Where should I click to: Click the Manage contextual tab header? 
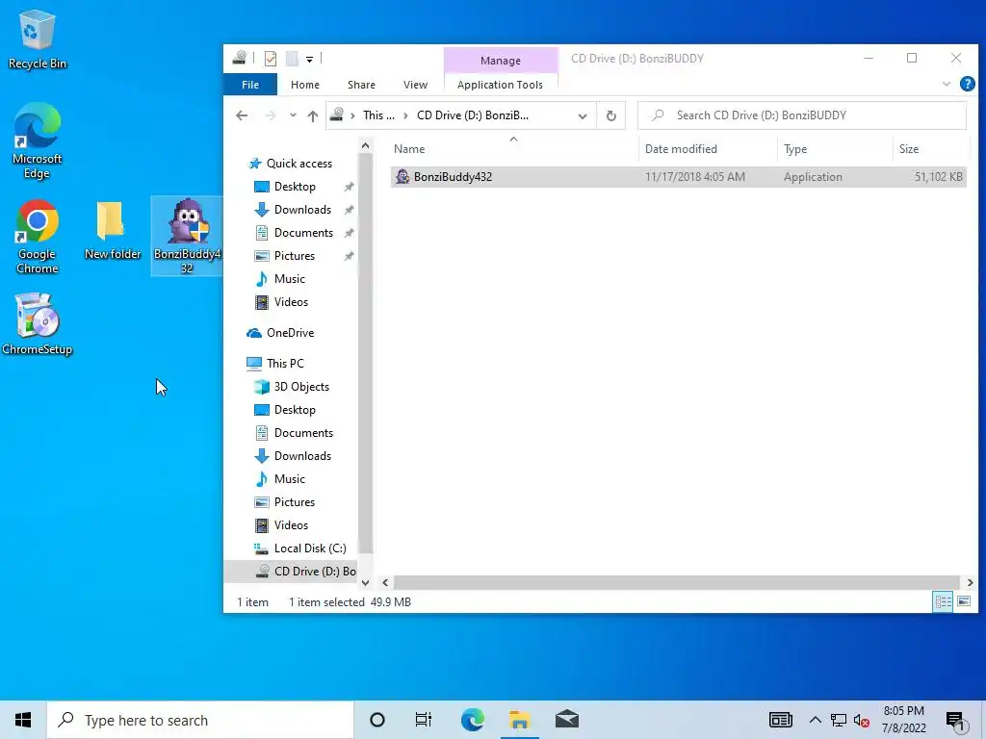[501, 61]
